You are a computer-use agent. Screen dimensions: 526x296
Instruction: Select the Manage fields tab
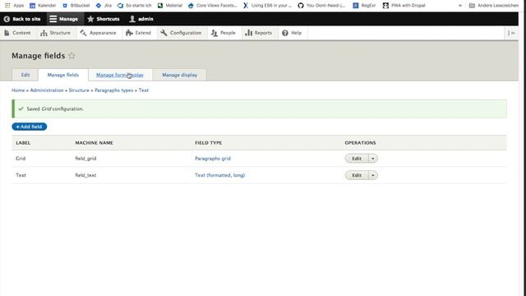[x=63, y=75]
